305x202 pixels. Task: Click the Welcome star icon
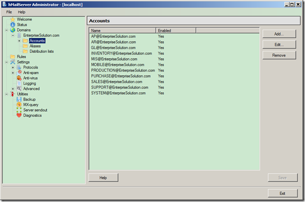tap(13, 19)
